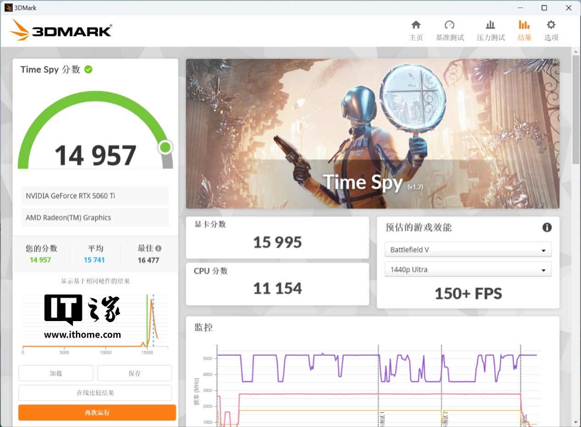Click the 3DMark logo in header
This screenshot has height=427, width=581.
[60, 30]
